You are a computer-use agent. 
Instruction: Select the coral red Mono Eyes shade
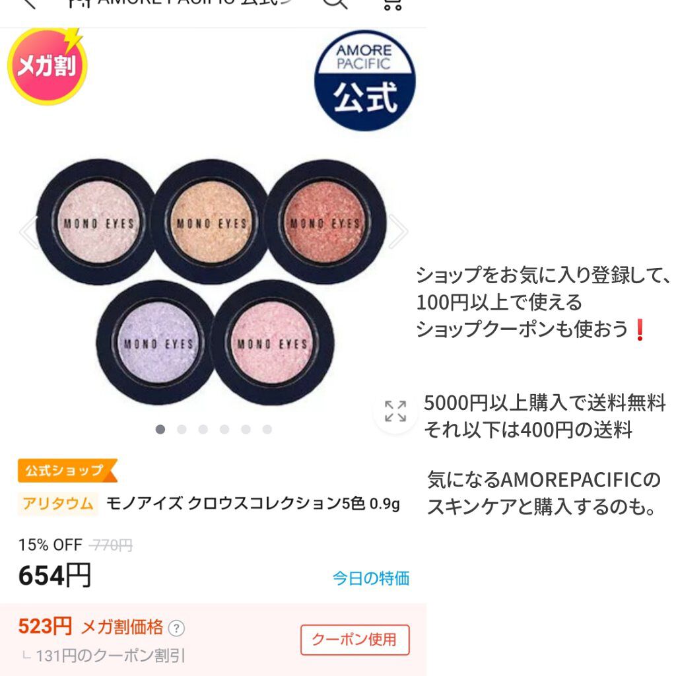tap(325, 222)
